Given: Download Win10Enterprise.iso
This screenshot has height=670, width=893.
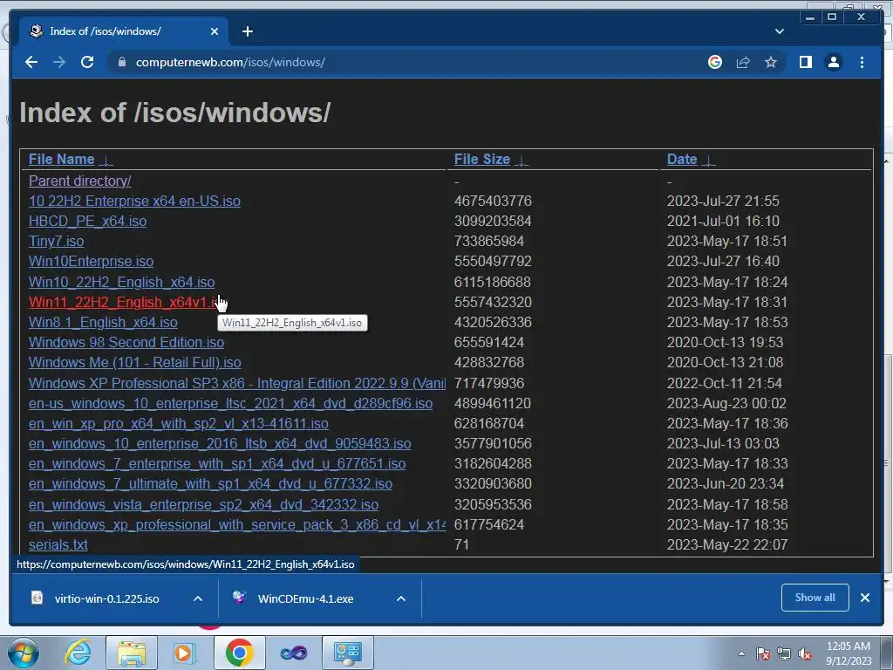Looking at the screenshot, I should point(91,262).
